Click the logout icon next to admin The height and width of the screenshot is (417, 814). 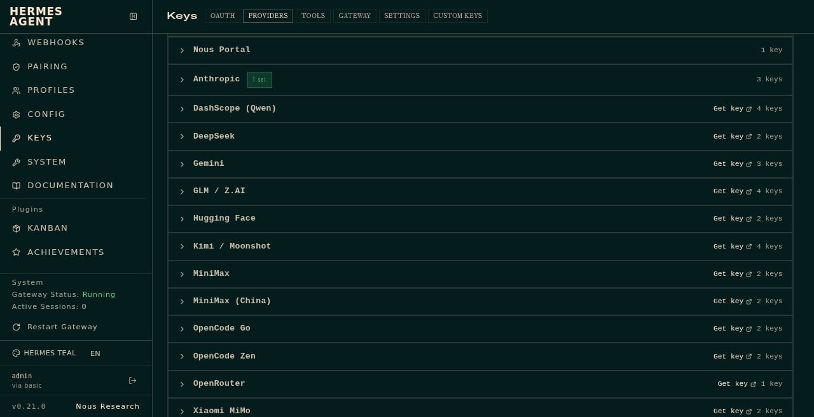pos(132,381)
